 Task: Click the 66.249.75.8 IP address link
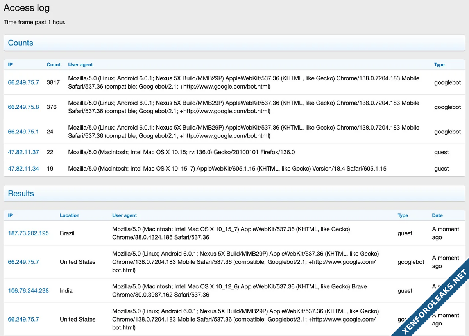pyautogui.click(x=23, y=107)
